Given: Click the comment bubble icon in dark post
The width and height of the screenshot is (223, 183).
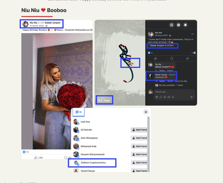Looking at the screenshot, I should pyautogui.click(x=171, y=58).
